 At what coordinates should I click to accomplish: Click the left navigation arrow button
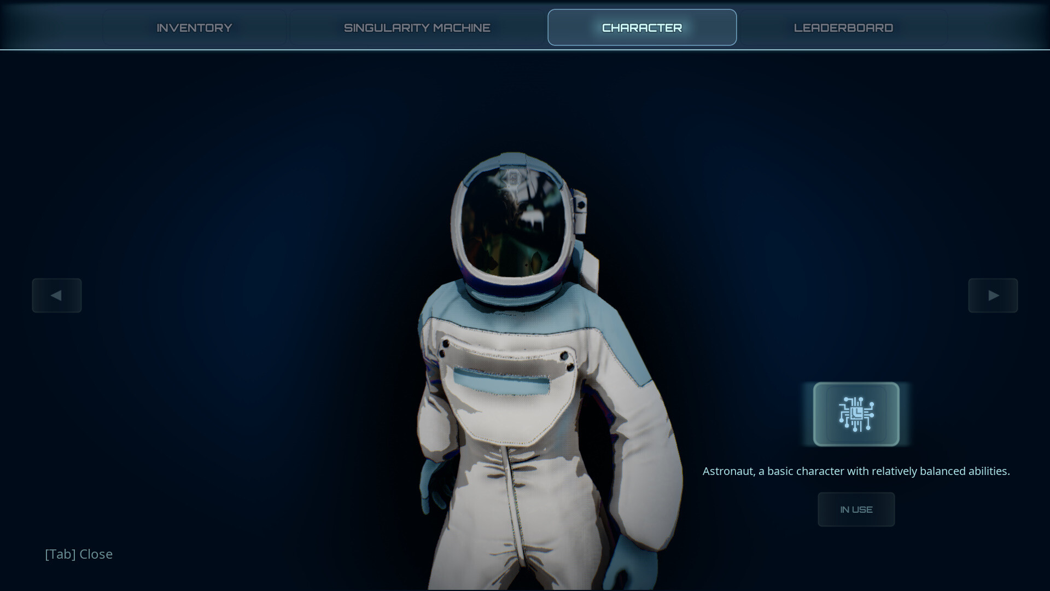(57, 296)
